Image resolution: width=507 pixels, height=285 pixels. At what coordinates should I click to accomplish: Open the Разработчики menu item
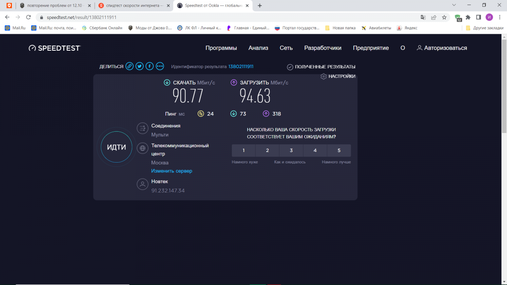pos(323,48)
